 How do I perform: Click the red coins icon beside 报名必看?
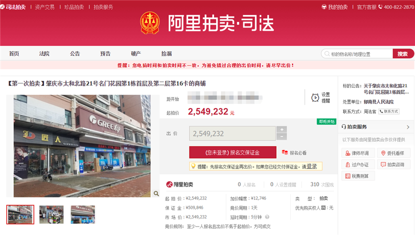coord(285,152)
